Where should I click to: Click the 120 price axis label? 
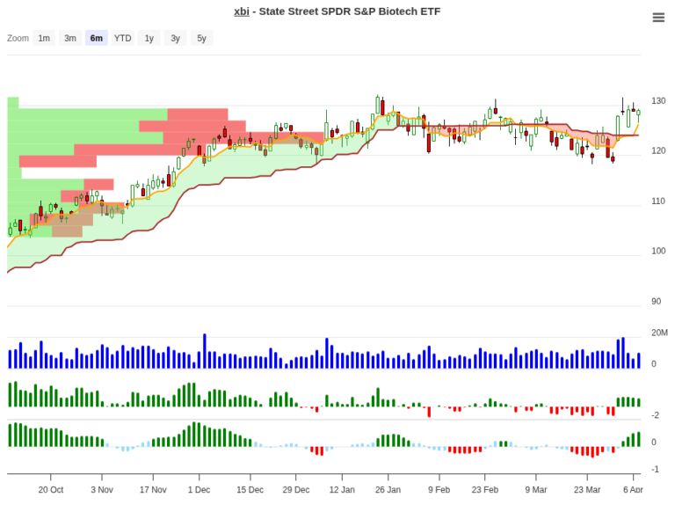658,150
